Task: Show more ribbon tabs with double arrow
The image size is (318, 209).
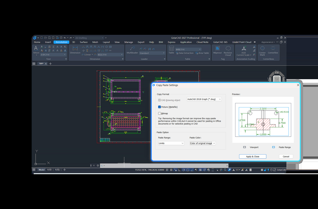Action: (255, 42)
